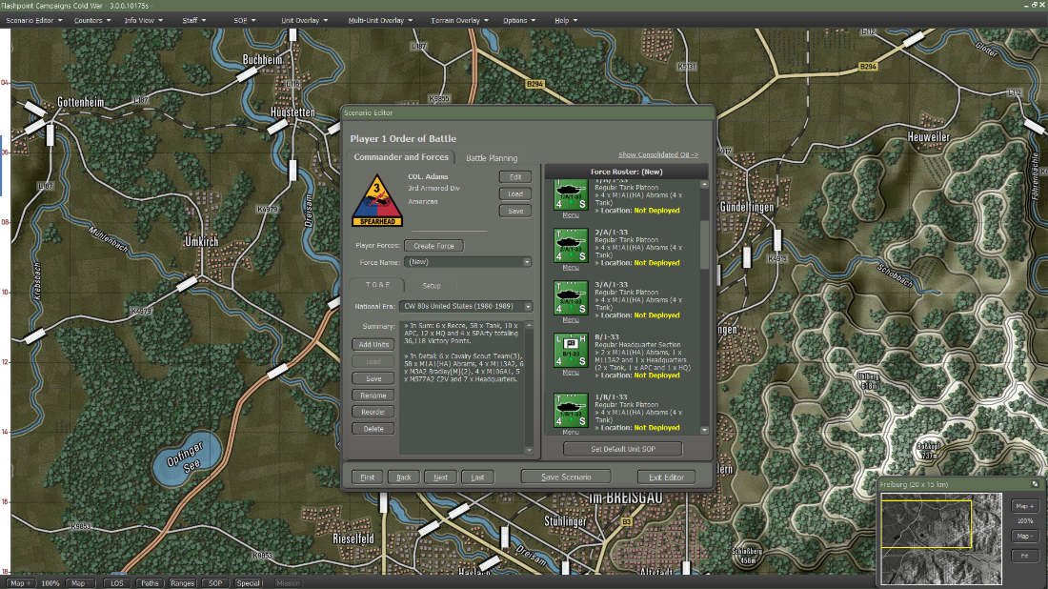
Task: Click Show Consolidated OB link
Action: (657, 154)
